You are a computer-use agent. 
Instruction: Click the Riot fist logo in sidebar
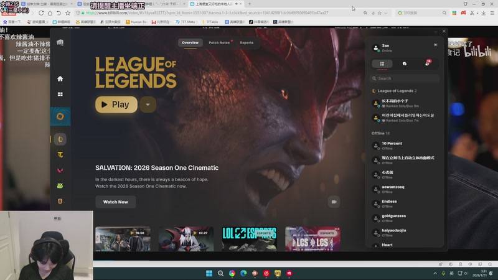tap(60, 42)
